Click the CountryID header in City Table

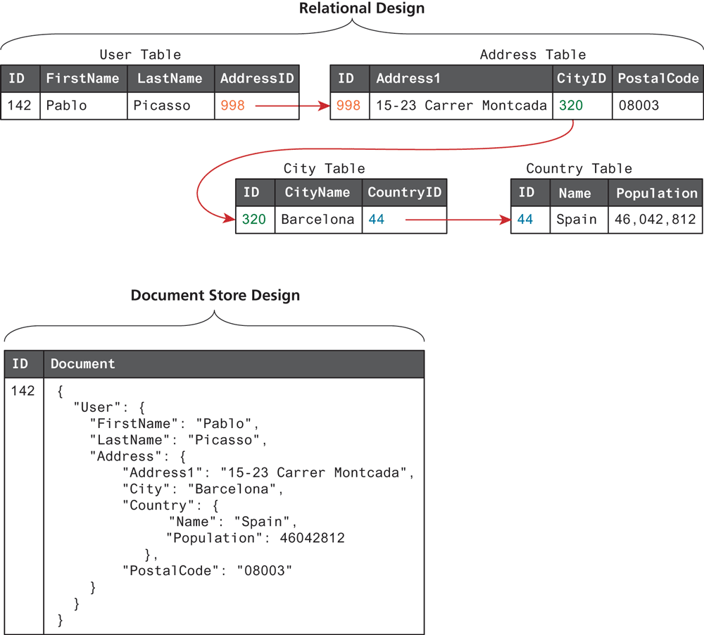(x=404, y=192)
